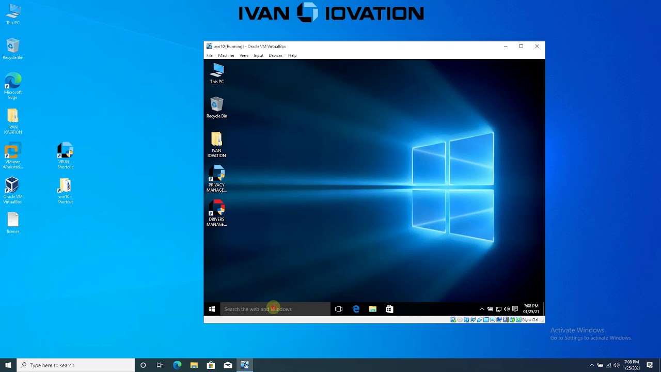Screen dimensions: 661x372
Task: Expand hidden tray icons in the guest taskbar
Action: pyautogui.click(x=482, y=309)
